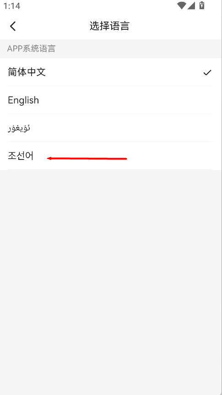Click the tail end of the red arrow
This screenshot has width=222, height=395.
coord(125,159)
